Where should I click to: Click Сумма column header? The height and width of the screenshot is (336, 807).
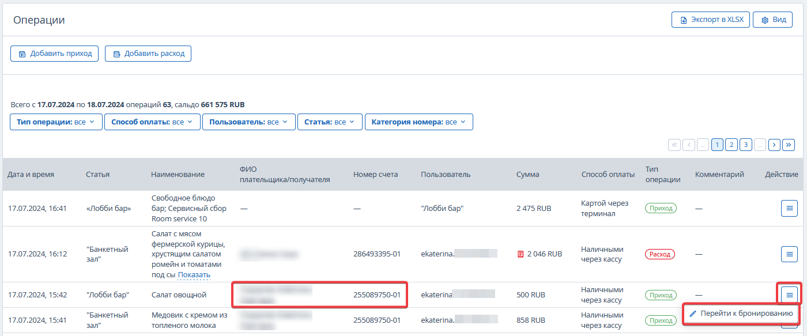click(x=528, y=174)
